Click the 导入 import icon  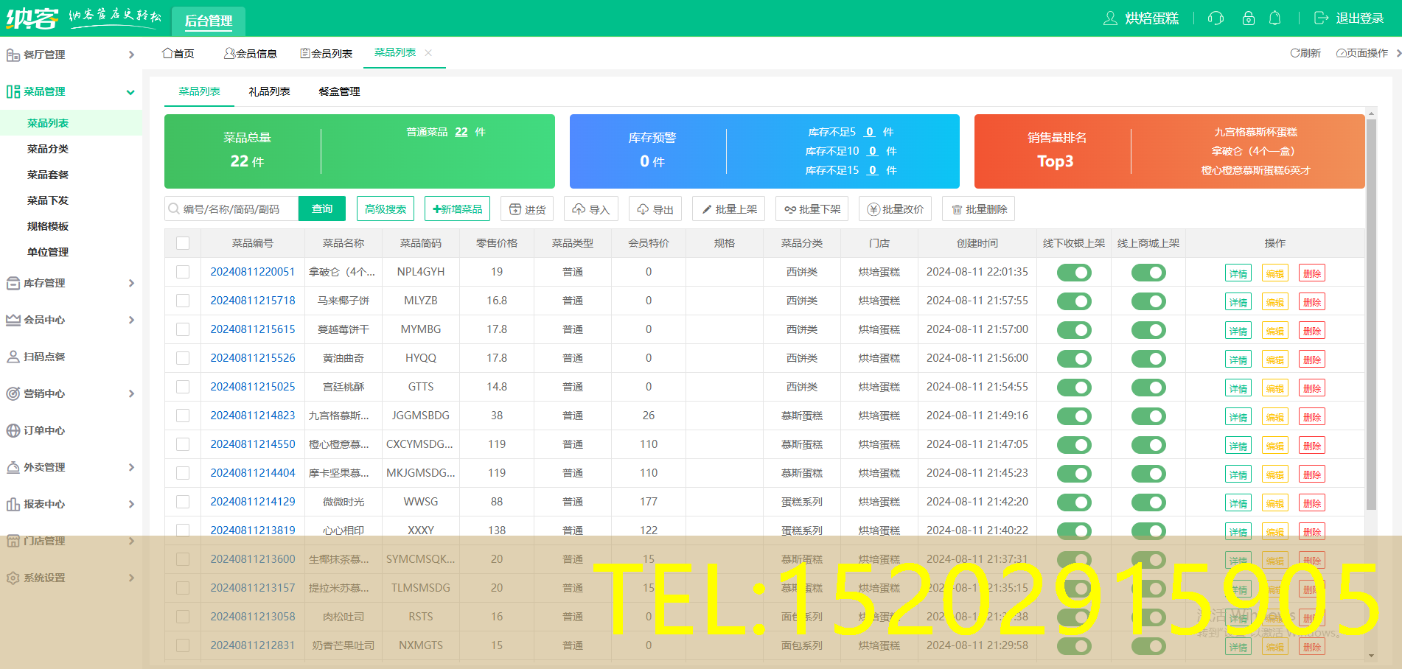click(590, 209)
